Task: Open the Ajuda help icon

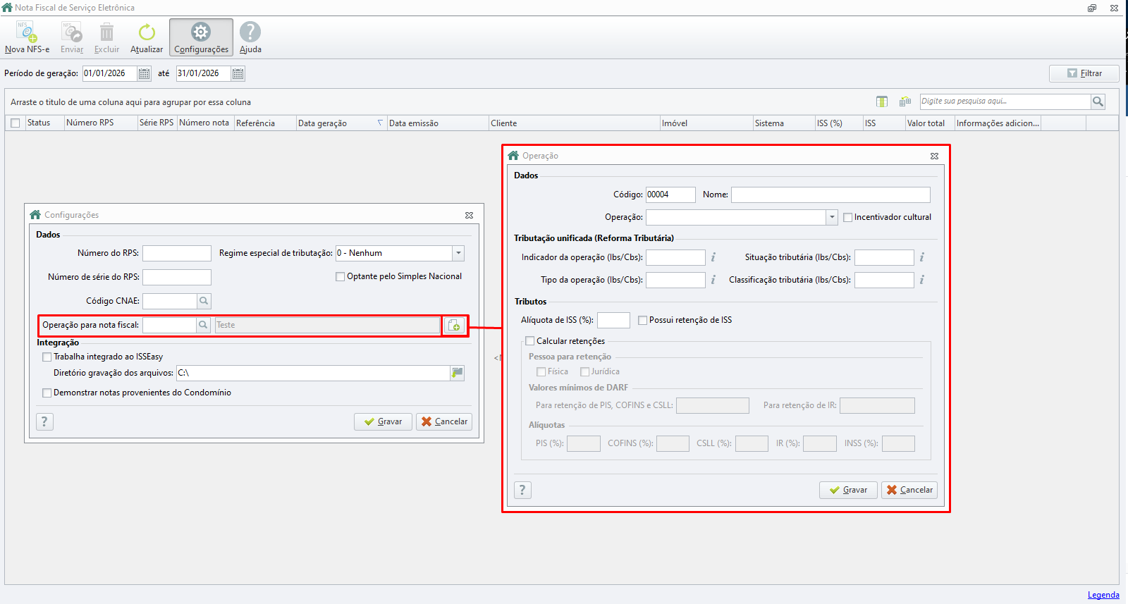Action: pos(250,33)
